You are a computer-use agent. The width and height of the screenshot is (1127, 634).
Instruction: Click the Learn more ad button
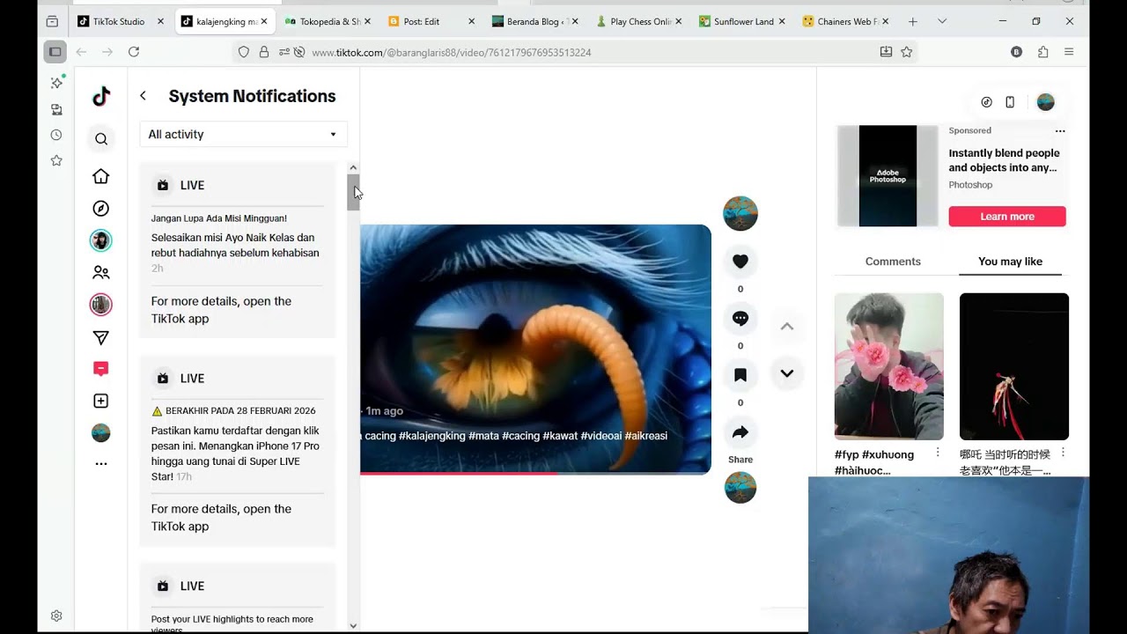tap(1007, 217)
